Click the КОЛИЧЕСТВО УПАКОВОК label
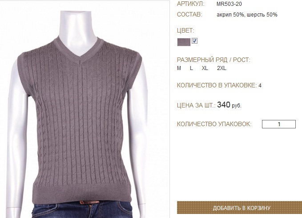The width and height of the screenshot is (302, 218). pyautogui.click(x=214, y=124)
